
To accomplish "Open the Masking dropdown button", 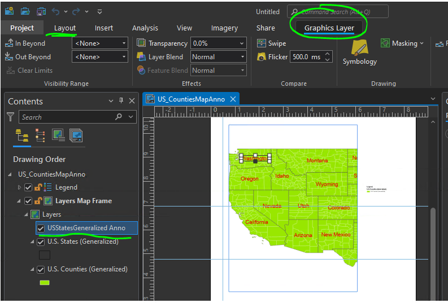I will 402,43.
